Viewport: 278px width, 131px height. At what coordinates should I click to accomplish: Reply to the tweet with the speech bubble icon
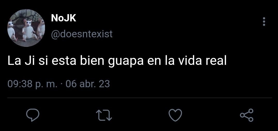[x=33, y=115]
